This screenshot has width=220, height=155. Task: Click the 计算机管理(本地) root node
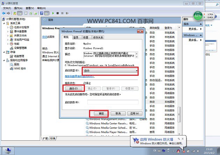coord(16,19)
